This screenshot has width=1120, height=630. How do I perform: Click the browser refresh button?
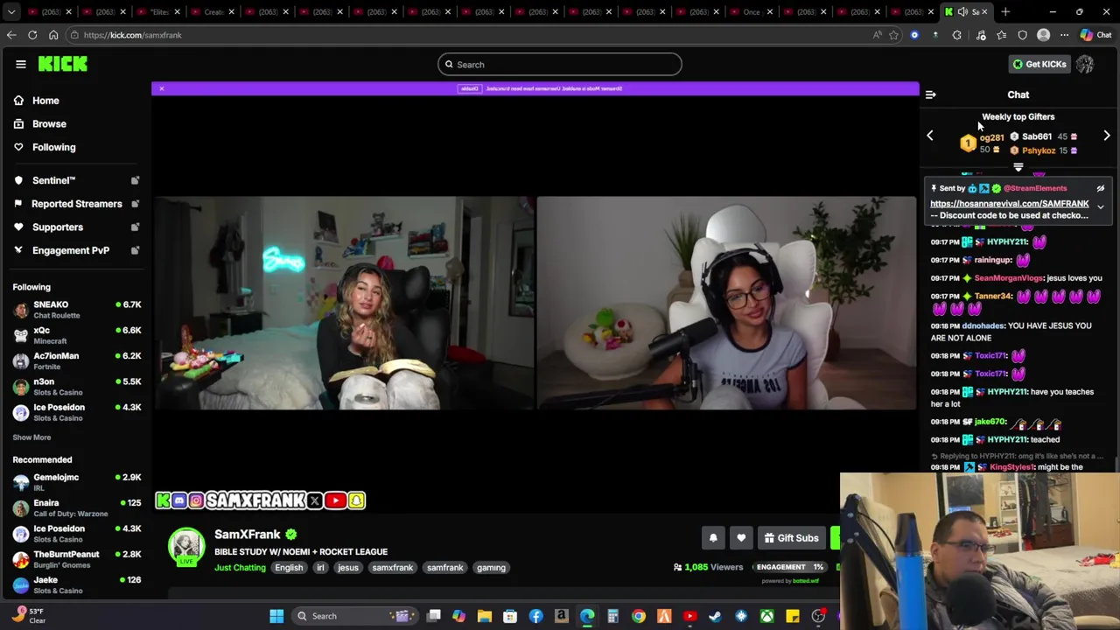(32, 35)
